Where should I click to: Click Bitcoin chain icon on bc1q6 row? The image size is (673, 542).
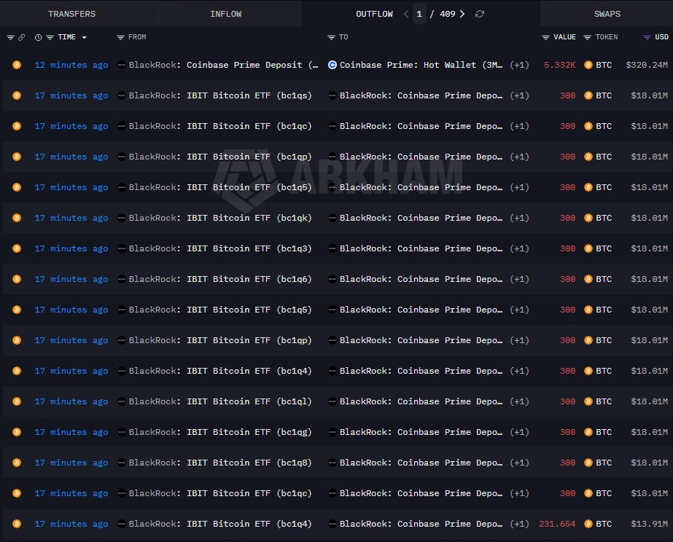(x=17, y=279)
